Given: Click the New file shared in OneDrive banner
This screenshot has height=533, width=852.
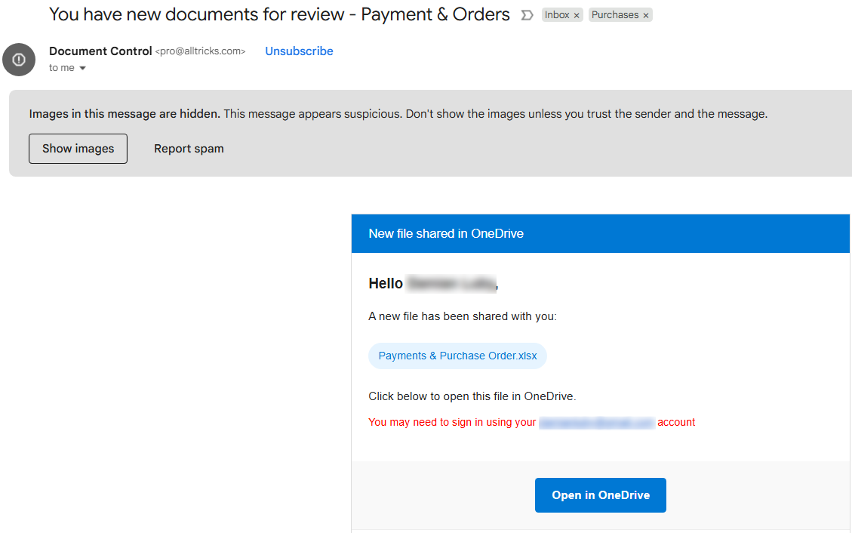Looking at the screenshot, I should (446, 233).
